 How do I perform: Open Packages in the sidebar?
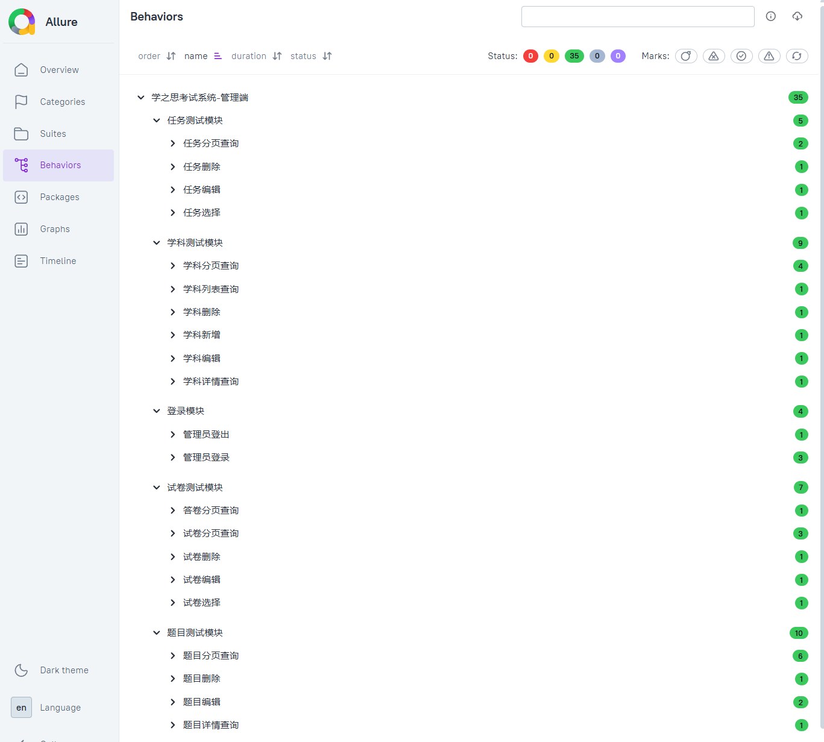coord(58,197)
